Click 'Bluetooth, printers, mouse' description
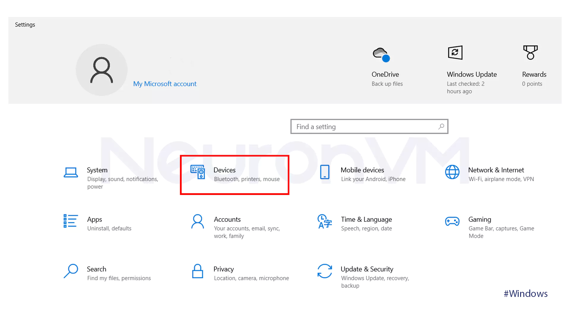Viewport: 570px width, 321px height. tap(247, 179)
